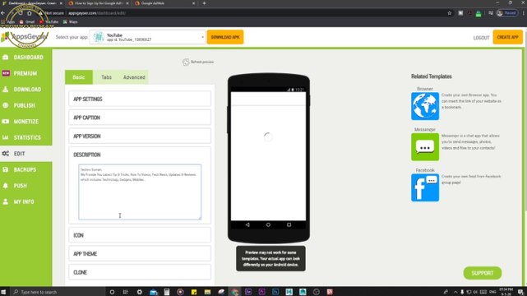The width and height of the screenshot is (527, 296).
Task: Open the Settings gear in taskbar
Action: [x=140, y=292]
